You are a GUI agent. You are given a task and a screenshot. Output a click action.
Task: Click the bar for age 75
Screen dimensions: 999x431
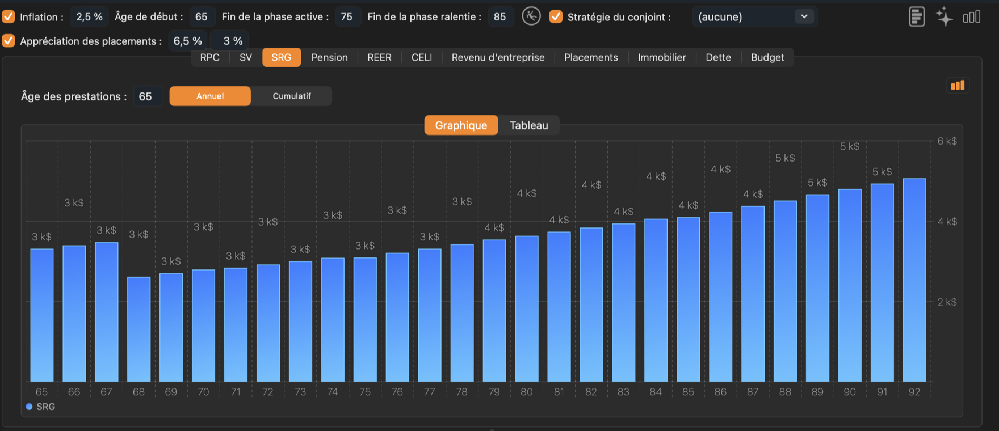[365, 320]
